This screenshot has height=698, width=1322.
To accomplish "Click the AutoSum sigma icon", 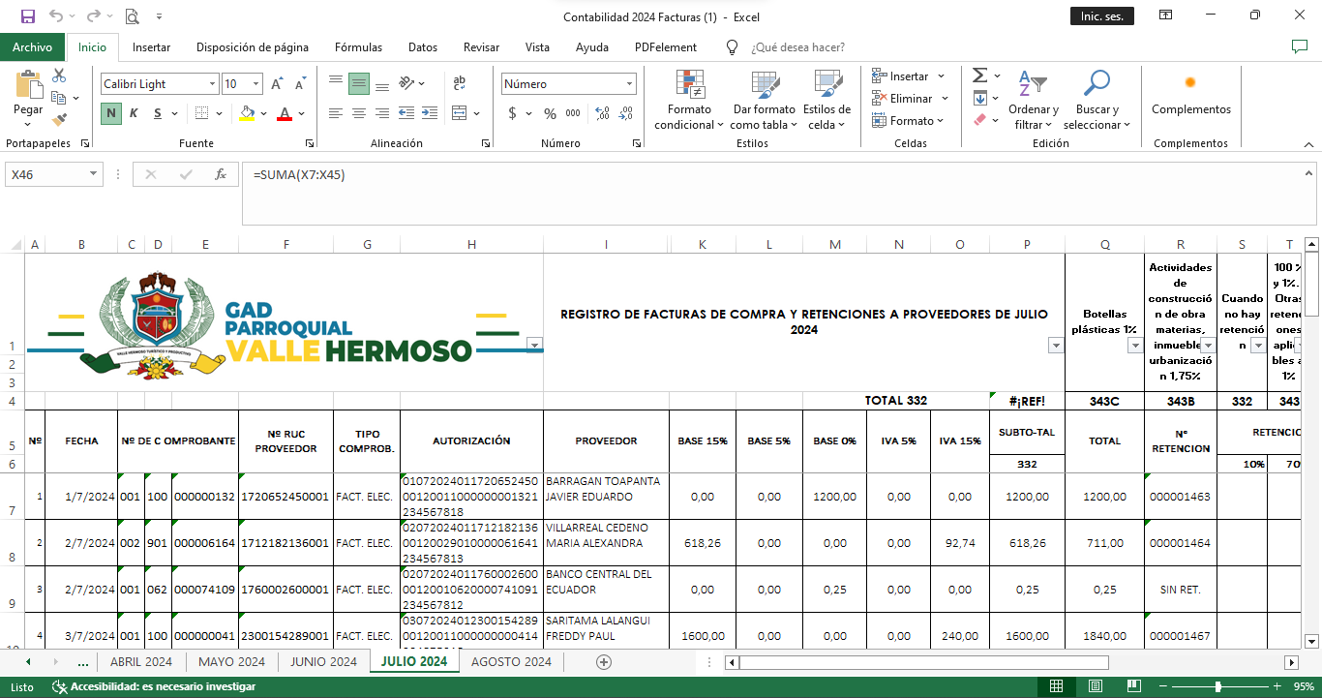I will click(x=979, y=76).
